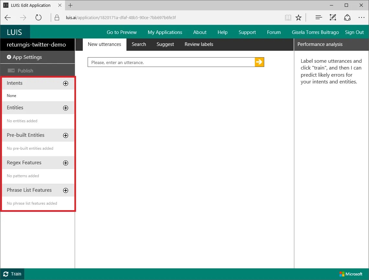Add a phrase list feature plus icon
The height and width of the screenshot is (280, 369).
66,190
